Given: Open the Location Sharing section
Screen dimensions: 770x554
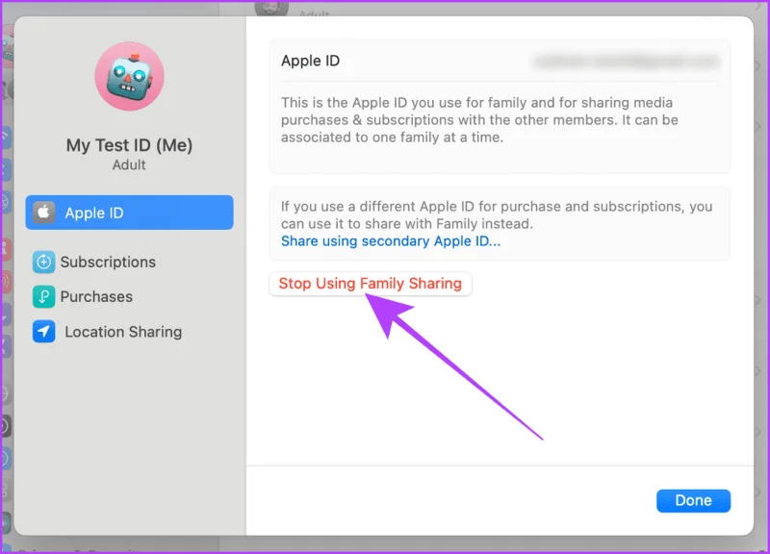Looking at the screenshot, I should pos(107,332).
